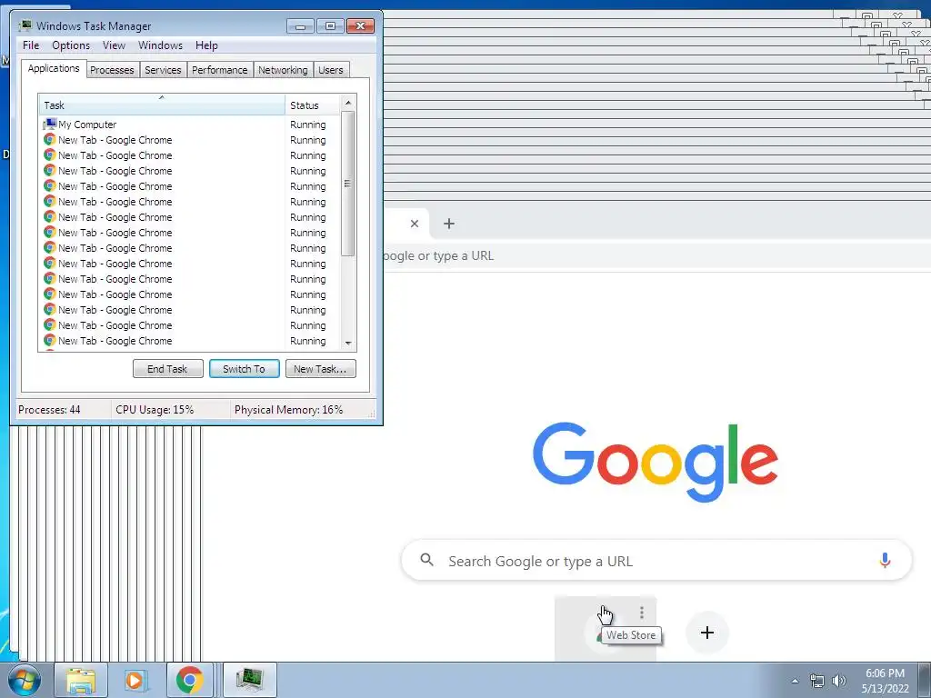Open Windows Explorer from the taskbar
The width and height of the screenshot is (931, 698).
point(81,680)
